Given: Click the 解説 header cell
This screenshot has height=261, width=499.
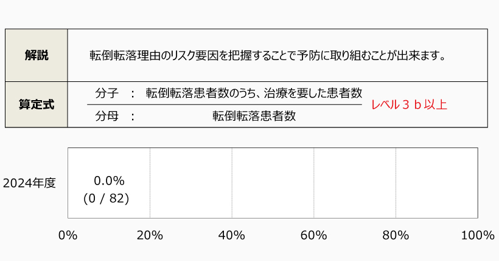Looking at the screenshot, I should [x=37, y=55].
